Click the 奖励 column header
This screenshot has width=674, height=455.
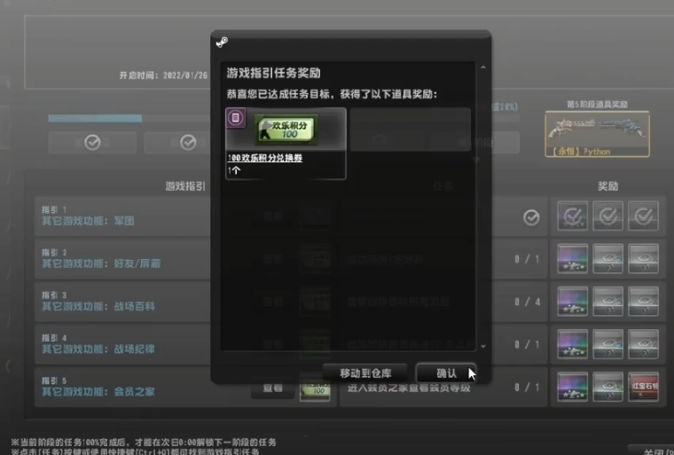(607, 186)
